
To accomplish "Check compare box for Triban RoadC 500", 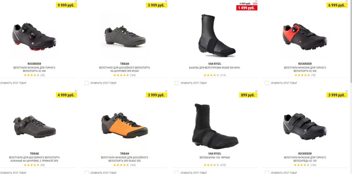I will click(86, 173).
